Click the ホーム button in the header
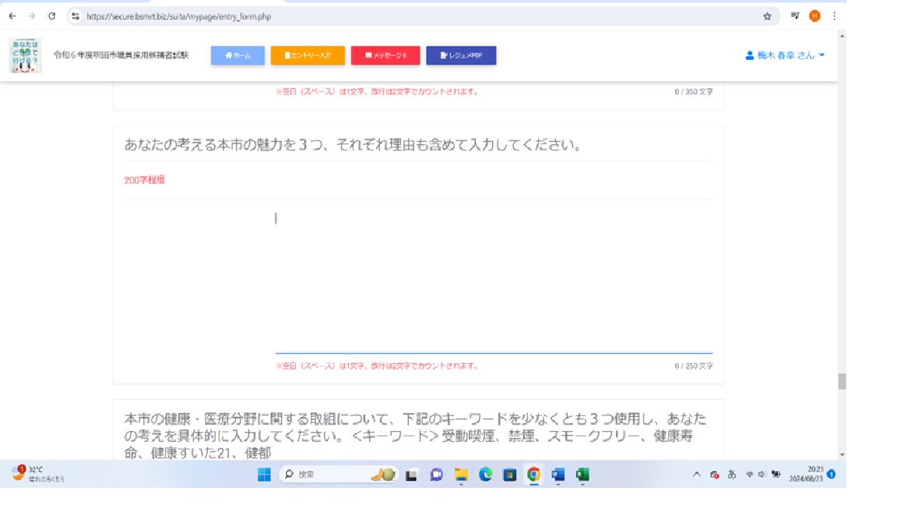This screenshot has width=897, height=505. tap(237, 55)
